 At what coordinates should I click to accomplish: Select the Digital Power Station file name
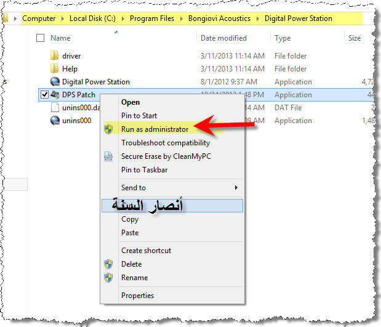[96, 82]
